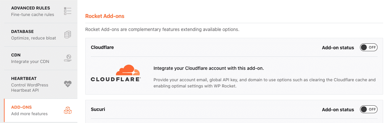
Task: Enable the Cloudflare add-on status toggle
Action: pyautogui.click(x=369, y=48)
